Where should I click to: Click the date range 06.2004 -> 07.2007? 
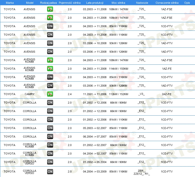[95, 137]
